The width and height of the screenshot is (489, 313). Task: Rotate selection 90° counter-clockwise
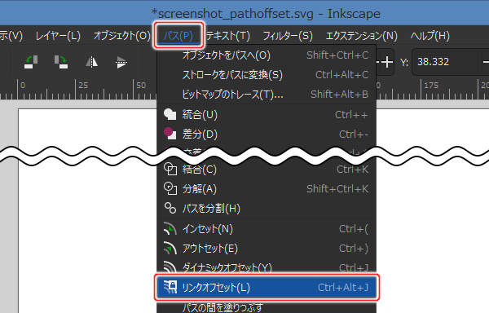pyautogui.click(x=31, y=62)
